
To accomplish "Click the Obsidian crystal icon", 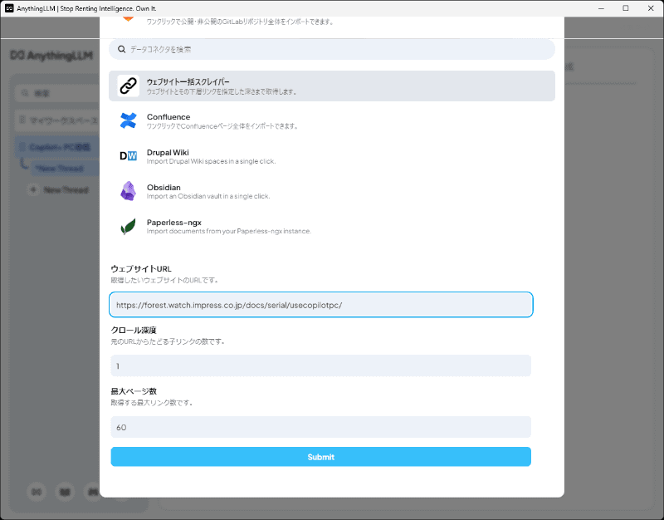I will (x=129, y=191).
